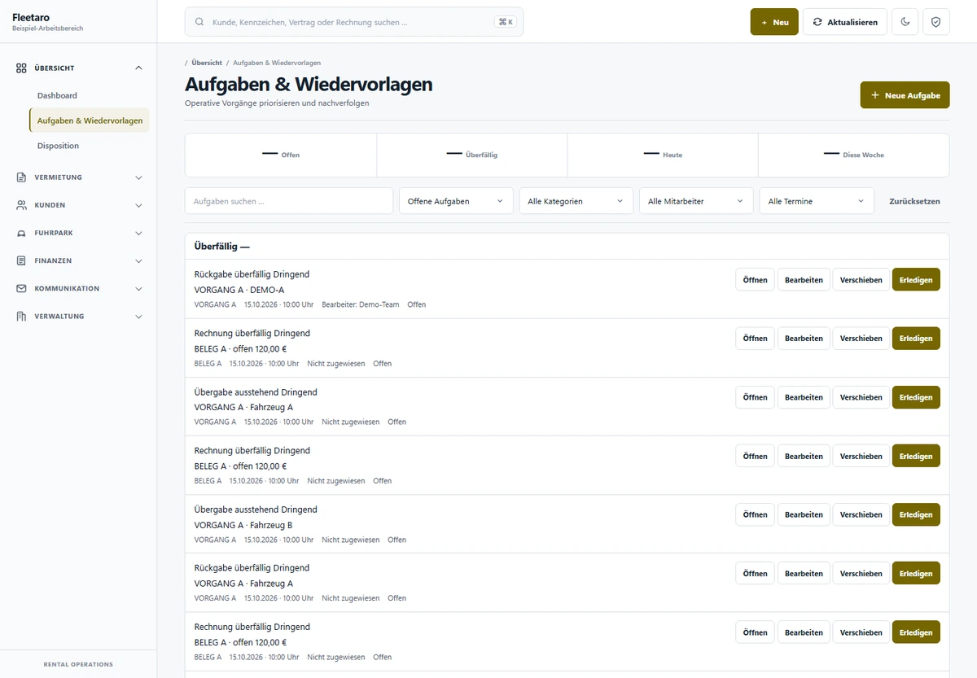
Task: Click Erledigen for VORGANG A · DEMO-A task
Action: [916, 280]
